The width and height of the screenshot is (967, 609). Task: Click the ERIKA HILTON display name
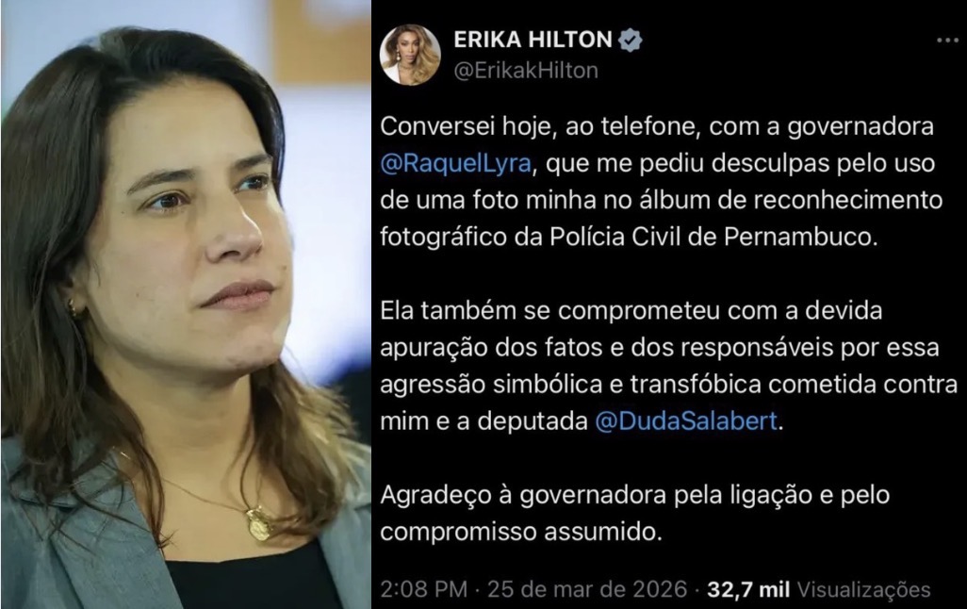(533, 41)
